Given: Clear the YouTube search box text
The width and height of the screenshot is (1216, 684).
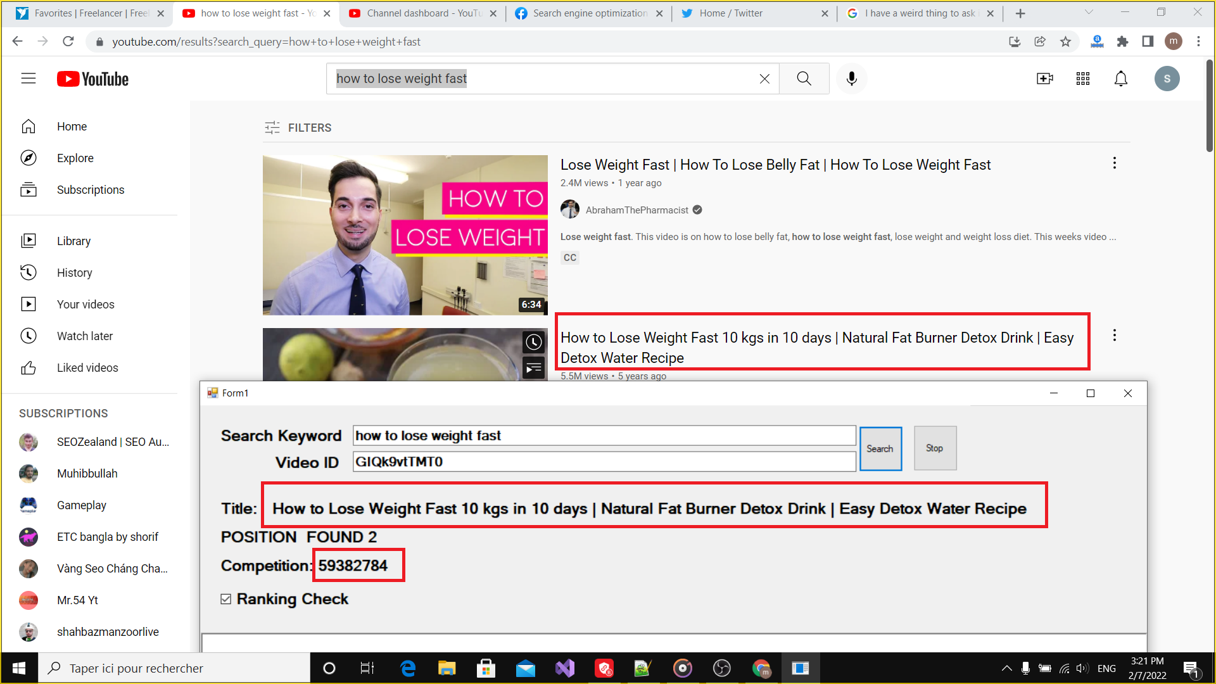Looking at the screenshot, I should [x=764, y=79].
